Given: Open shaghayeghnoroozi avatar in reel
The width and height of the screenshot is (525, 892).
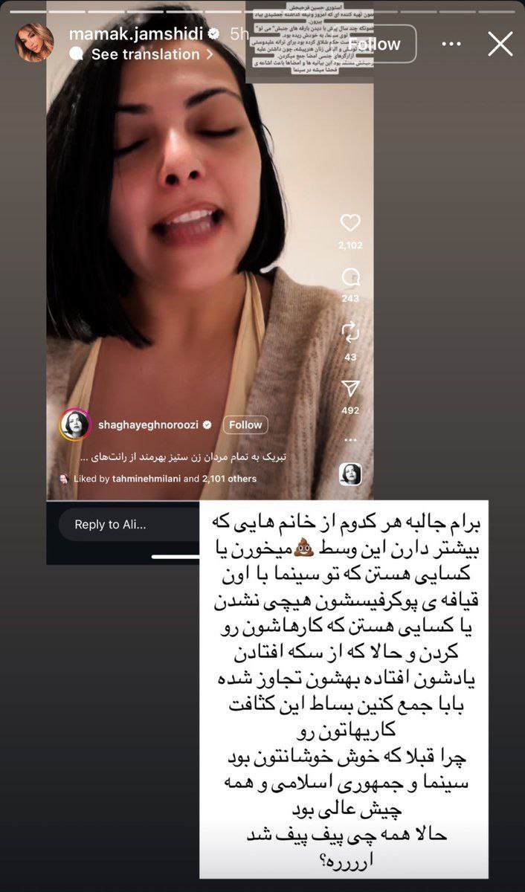Looking at the screenshot, I should tap(75, 424).
